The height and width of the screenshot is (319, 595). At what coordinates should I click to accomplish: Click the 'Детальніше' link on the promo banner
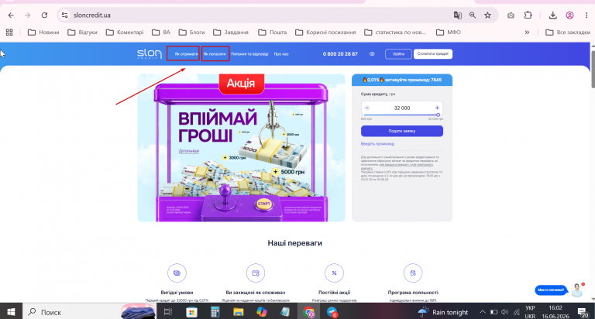click(x=189, y=151)
